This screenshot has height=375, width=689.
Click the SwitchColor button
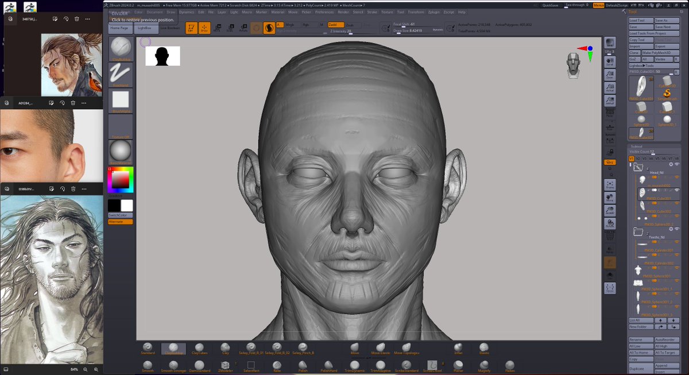121,215
